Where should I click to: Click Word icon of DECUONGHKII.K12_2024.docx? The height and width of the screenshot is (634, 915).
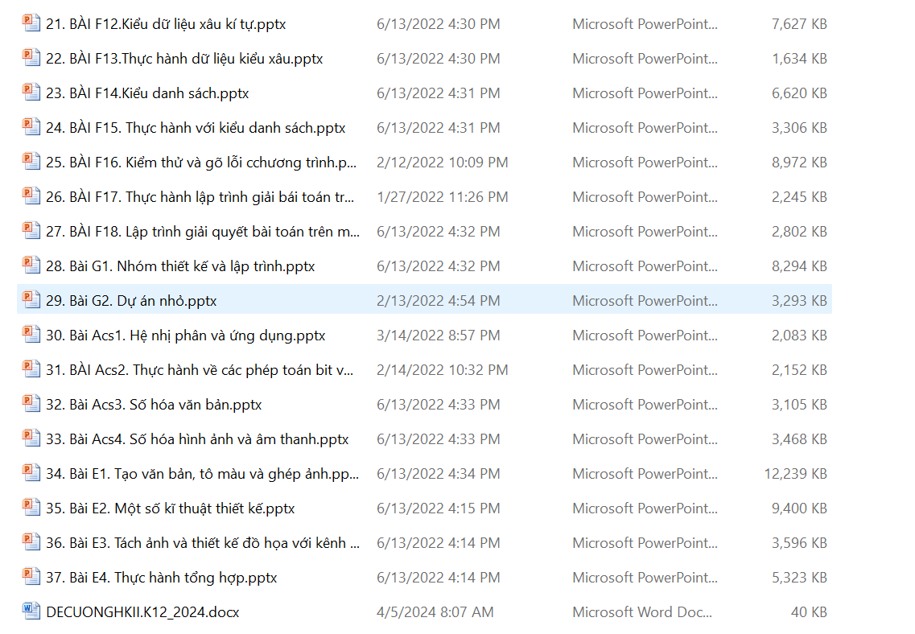click(x=31, y=611)
